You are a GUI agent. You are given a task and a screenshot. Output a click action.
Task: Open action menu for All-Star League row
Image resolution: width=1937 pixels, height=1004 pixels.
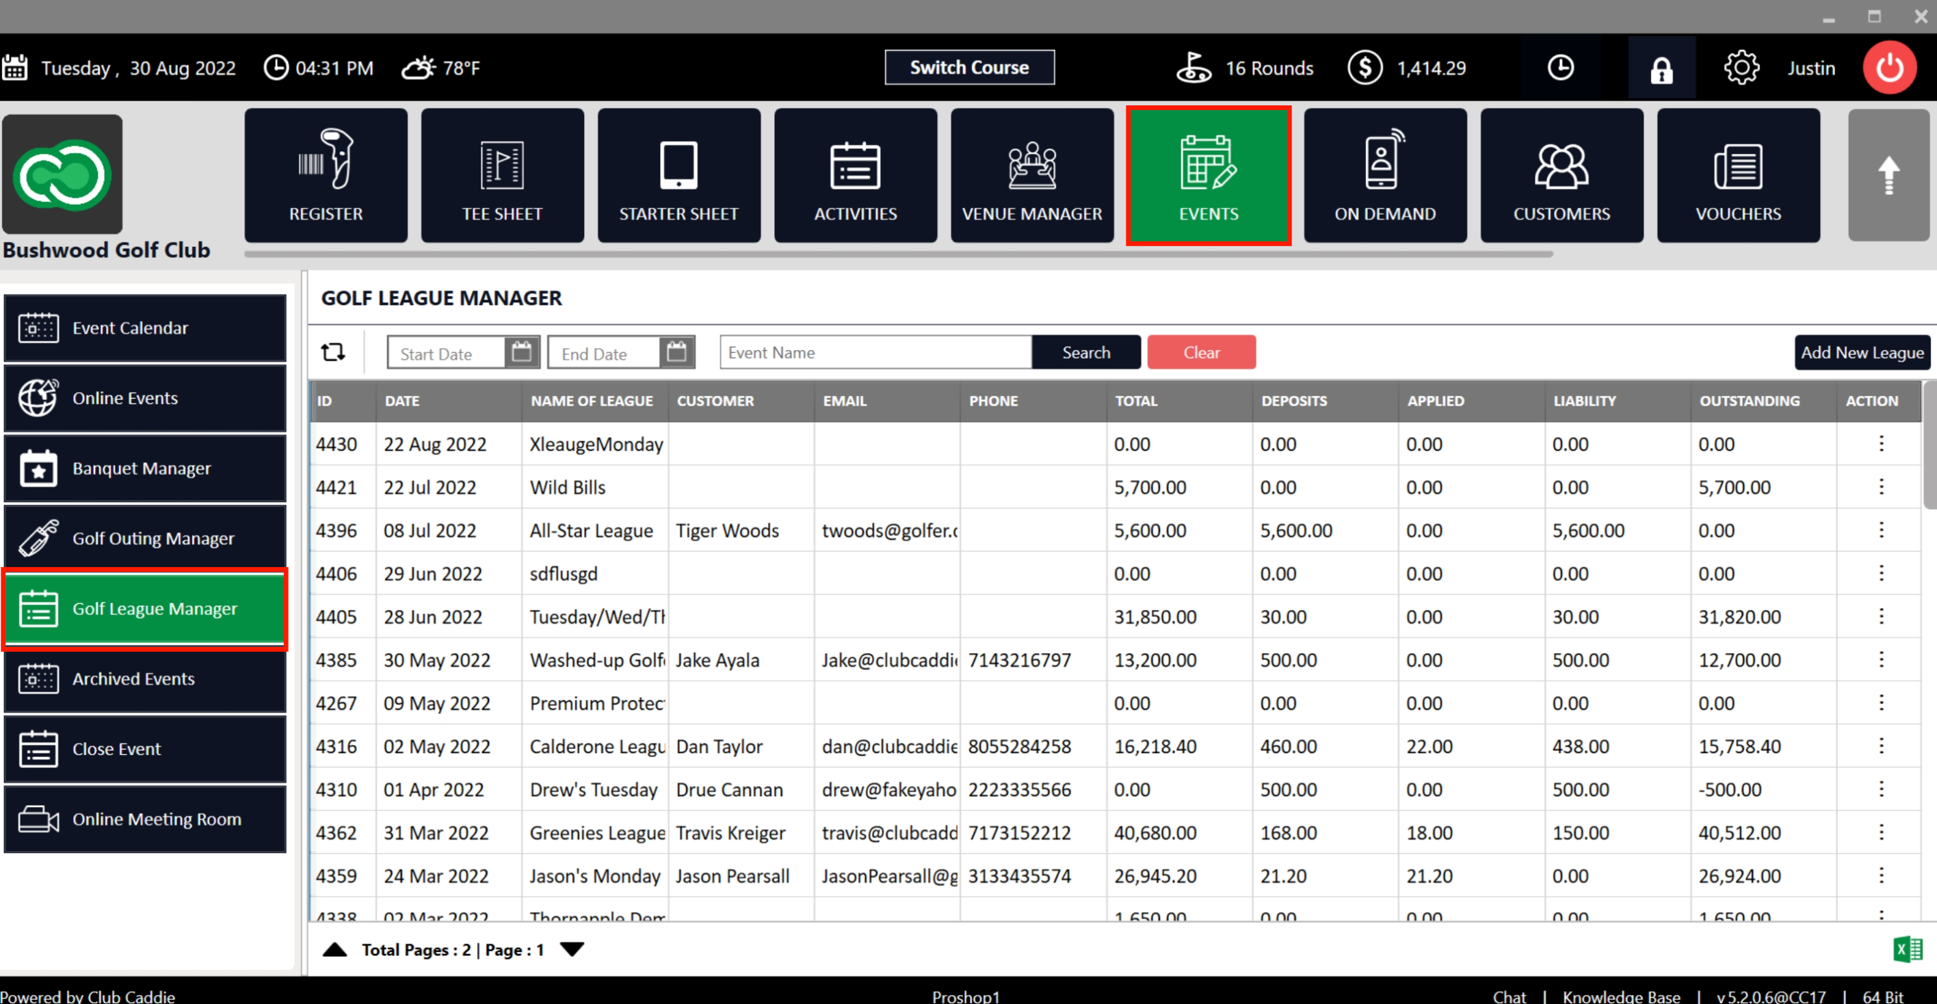pos(1881,530)
